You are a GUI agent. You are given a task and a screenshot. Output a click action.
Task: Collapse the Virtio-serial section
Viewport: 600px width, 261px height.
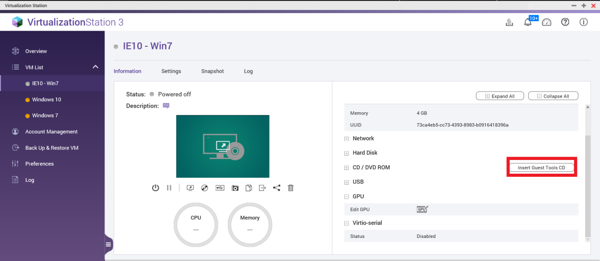(347, 223)
